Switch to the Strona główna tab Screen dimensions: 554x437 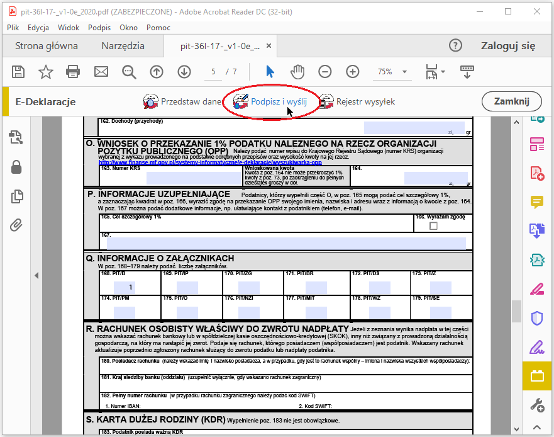tap(47, 46)
